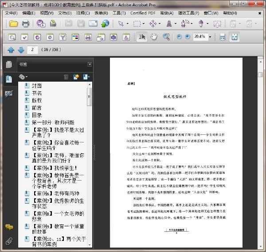Click the funnel filter icon

tap(63, 37)
